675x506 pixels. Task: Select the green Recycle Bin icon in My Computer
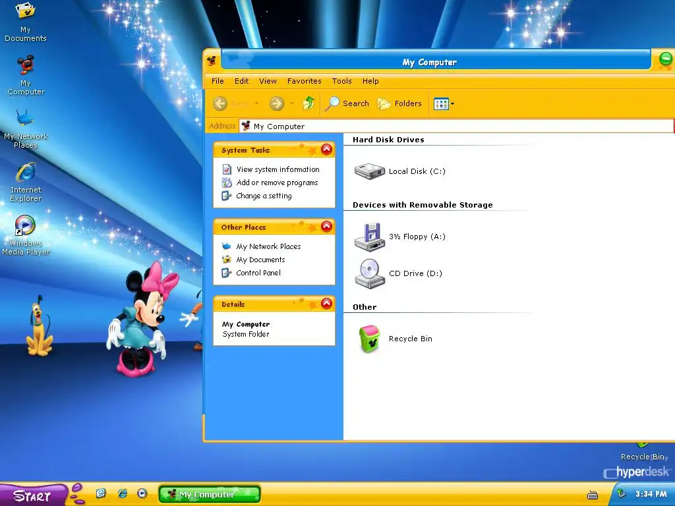[x=369, y=339]
